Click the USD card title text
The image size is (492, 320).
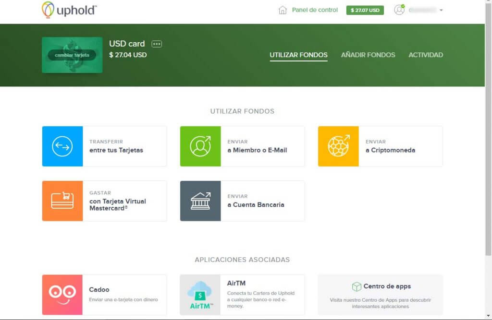(127, 44)
